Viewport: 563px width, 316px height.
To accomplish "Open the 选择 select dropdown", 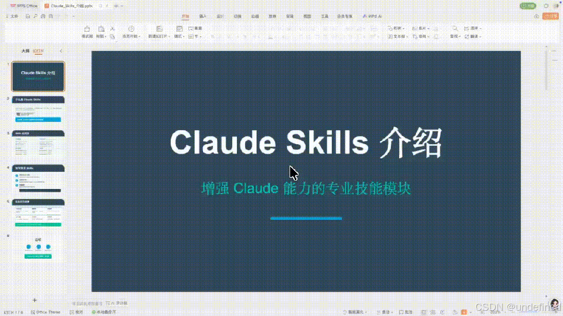I will pyautogui.click(x=473, y=28).
